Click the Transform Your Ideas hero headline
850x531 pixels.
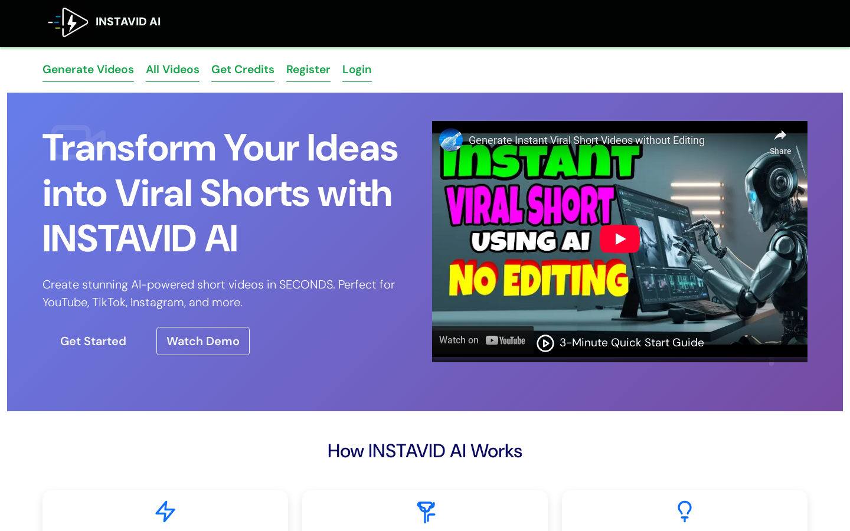[220, 193]
